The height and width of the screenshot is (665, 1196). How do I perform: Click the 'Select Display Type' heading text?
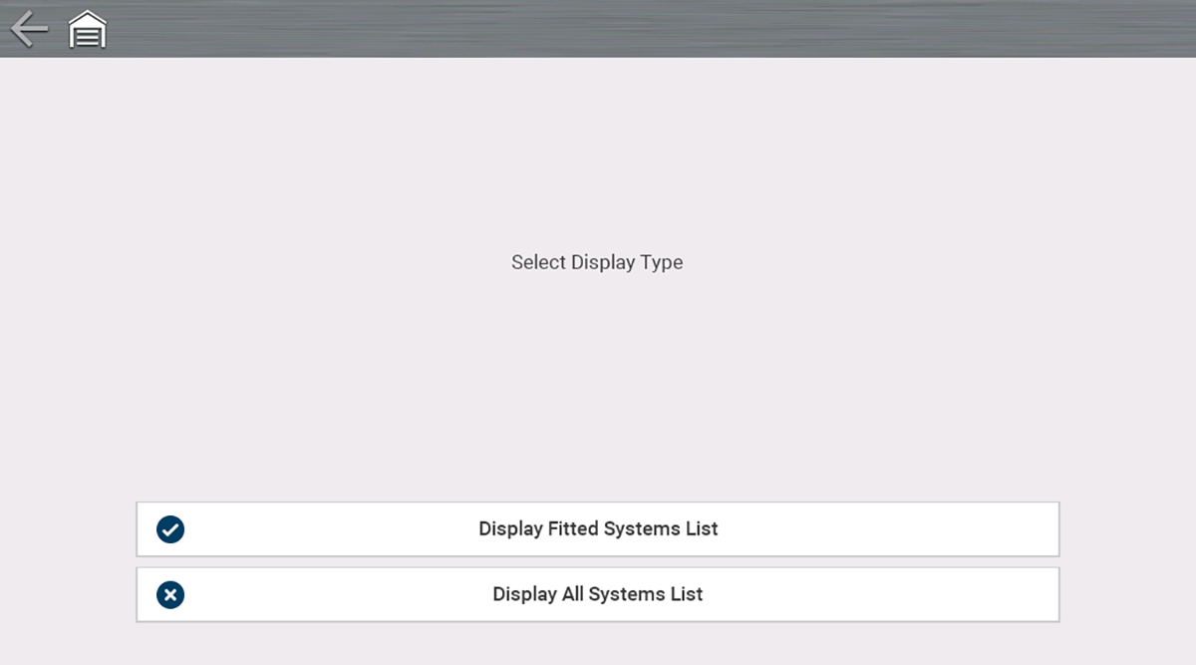pos(597,263)
